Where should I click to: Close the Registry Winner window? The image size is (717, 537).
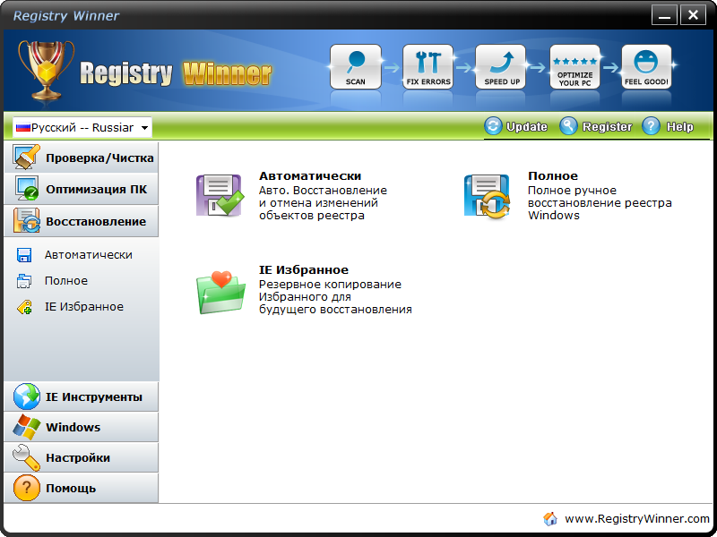pos(693,15)
